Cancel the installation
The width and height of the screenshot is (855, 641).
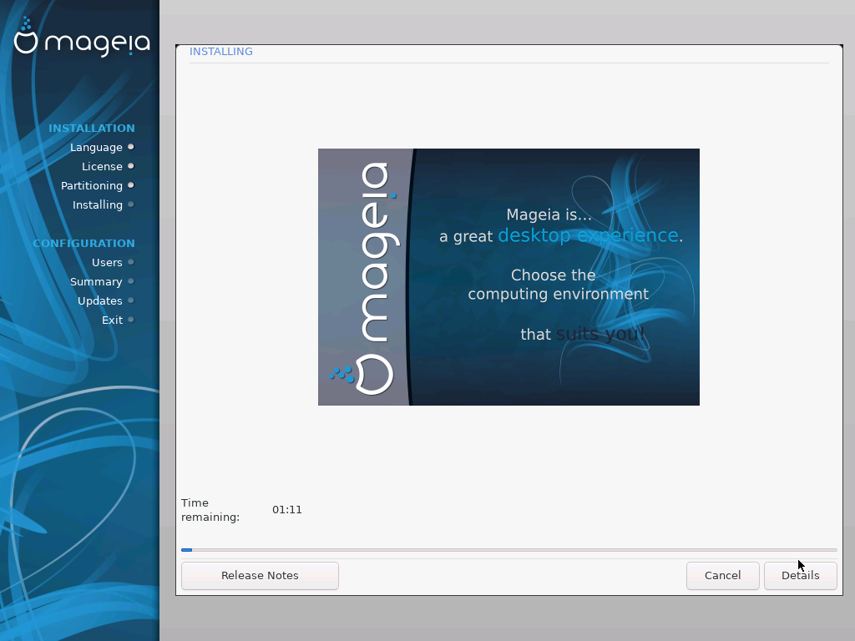point(722,576)
